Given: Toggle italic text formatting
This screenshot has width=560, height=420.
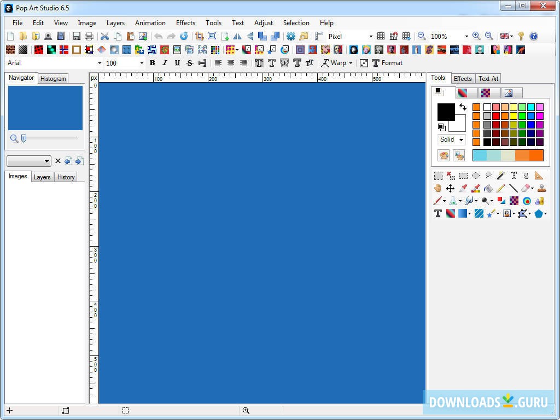Looking at the screenshot, I should pyautogui.click(x=165, y=63).
